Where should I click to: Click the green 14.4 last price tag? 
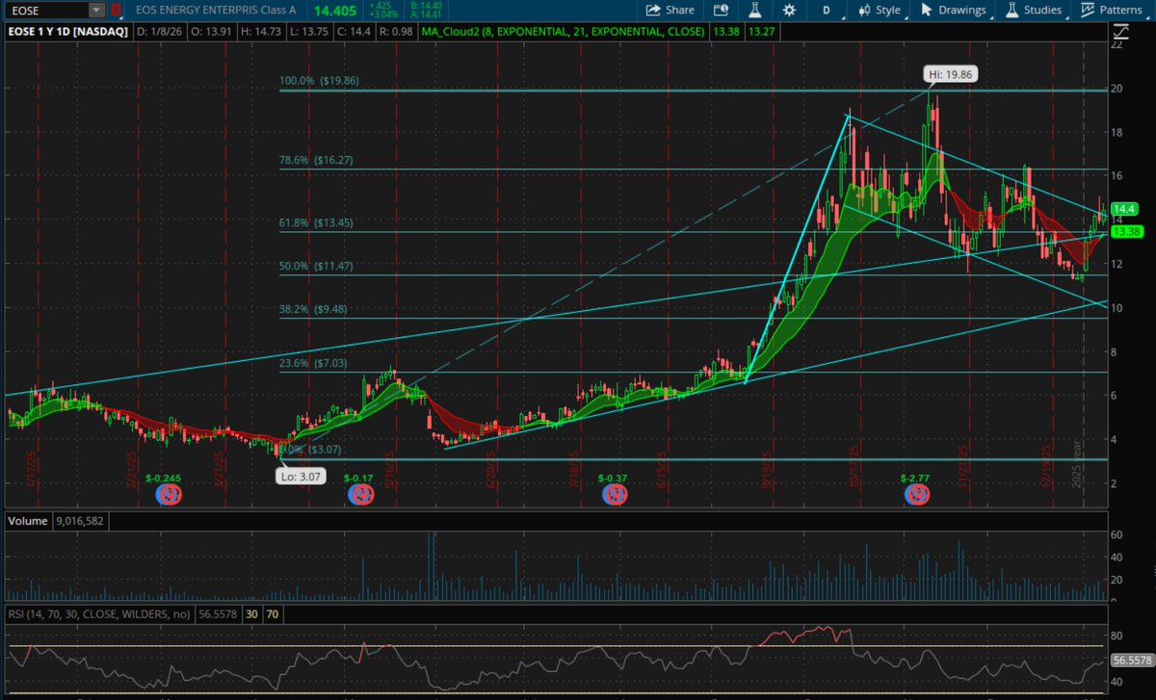pyautogui.click(x=1124, y=209)
